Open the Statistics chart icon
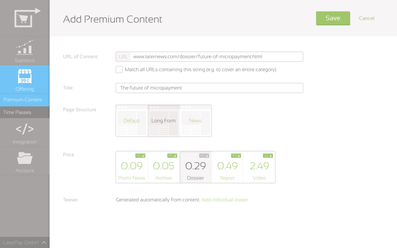 [x=24, y=48]
